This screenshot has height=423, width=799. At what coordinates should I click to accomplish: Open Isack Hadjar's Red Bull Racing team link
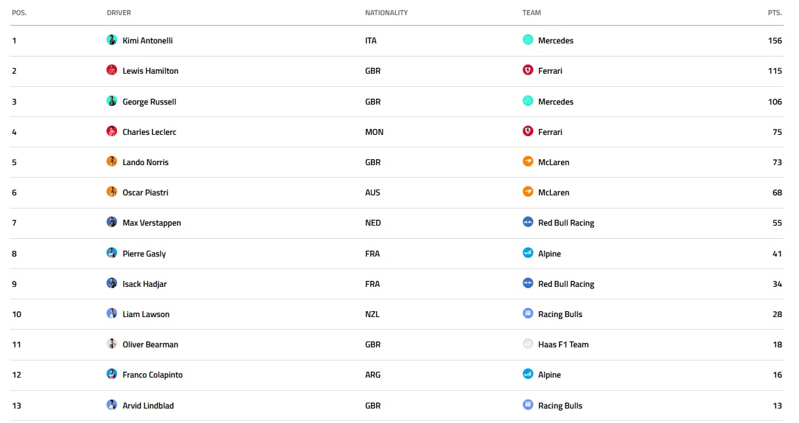[x=566, y=284]
